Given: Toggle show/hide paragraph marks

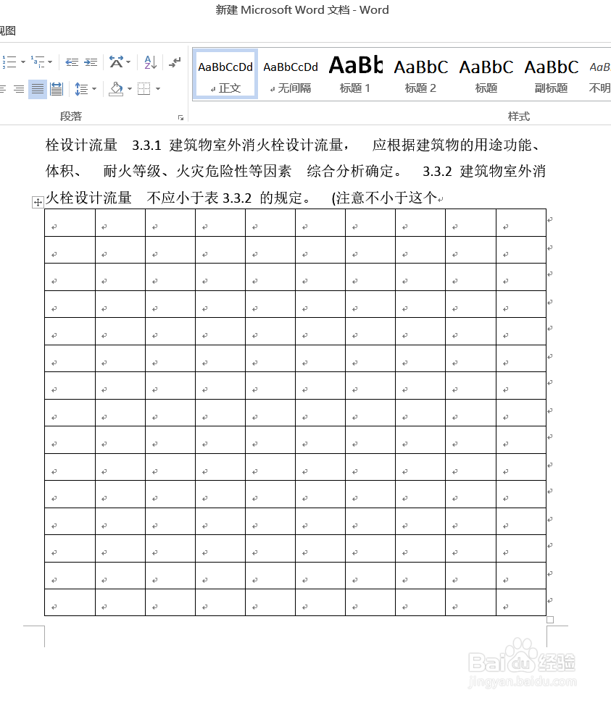Looking at the screenshot, I should click(175, 62).
